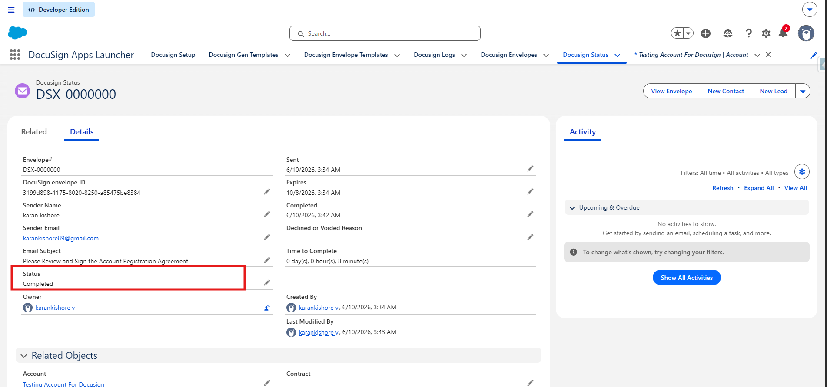This screenshot has height=387, width=827.
Task: Open Docusign Logs dropdown chevron
Action: [464, 55]
